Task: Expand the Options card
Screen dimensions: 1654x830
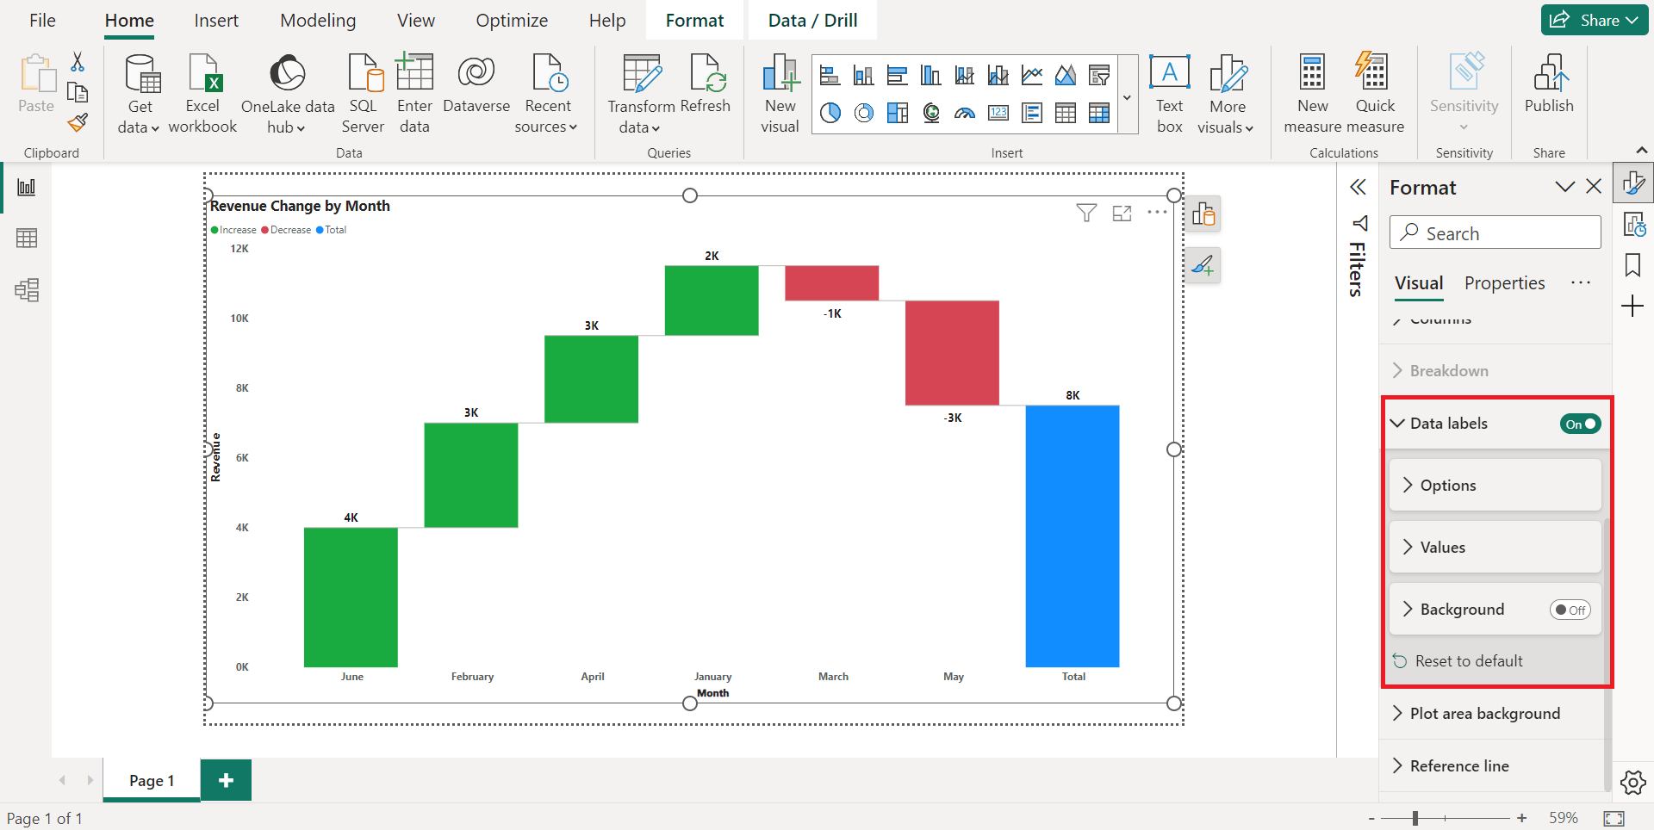Action: 1495,485
